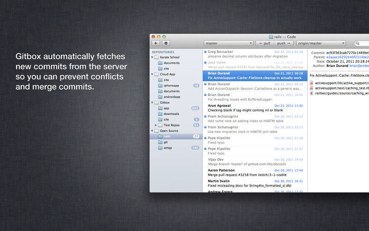Click the pull button
The height and width of the screenshot is (231, 369).
point(265,43)
